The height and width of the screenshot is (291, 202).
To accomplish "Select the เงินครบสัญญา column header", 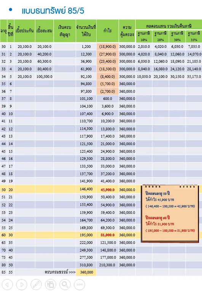I will (x=65, y=31).
